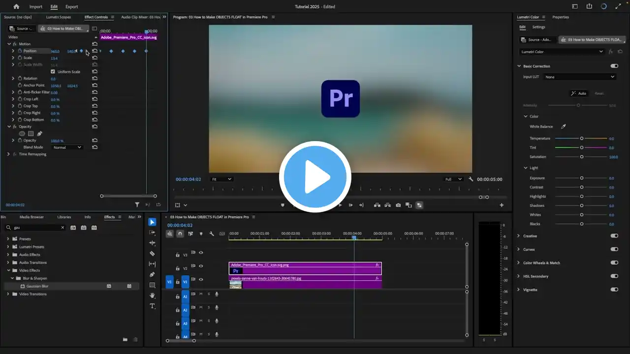This screenshot has width=630, height=354.
Task: Click the free draw bezier opacity mask pen
Action: point(40,133)
